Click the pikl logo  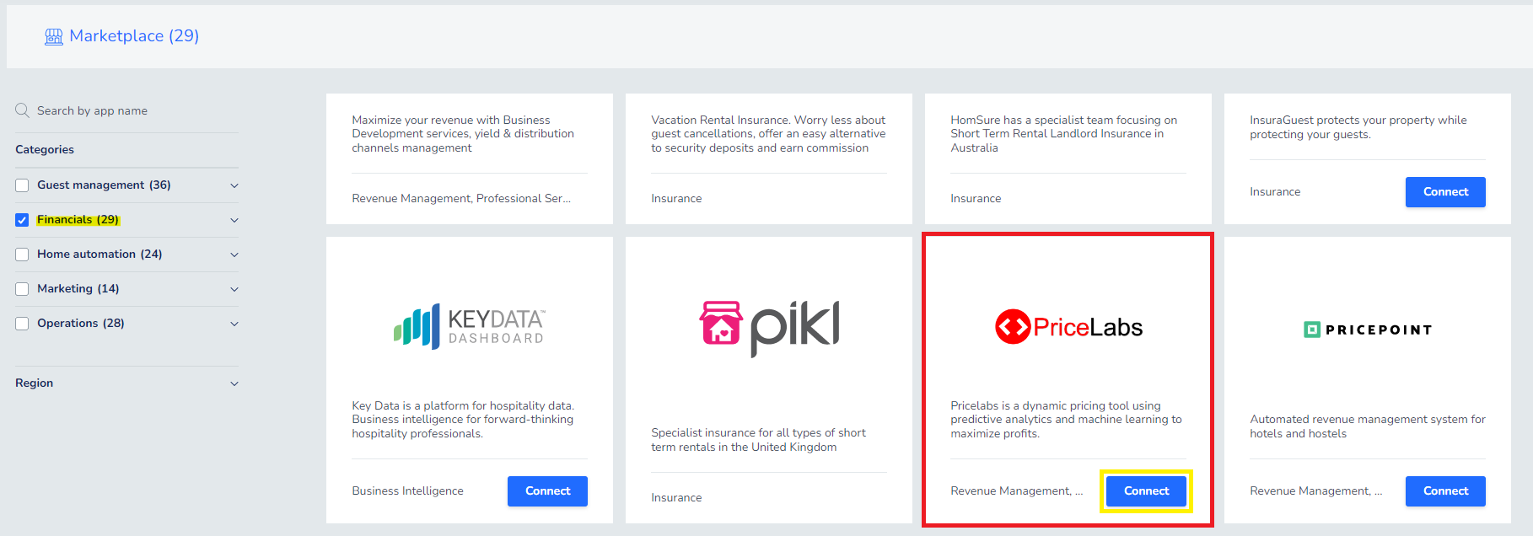point(769,328)
